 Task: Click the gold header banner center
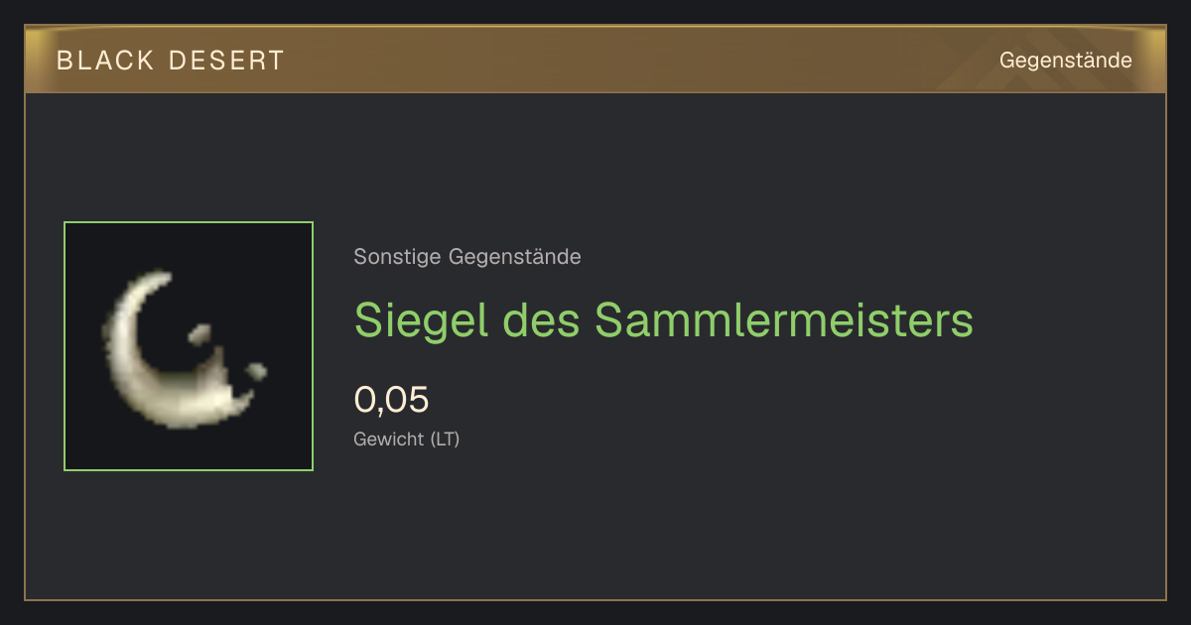click(x=595, y=60)
